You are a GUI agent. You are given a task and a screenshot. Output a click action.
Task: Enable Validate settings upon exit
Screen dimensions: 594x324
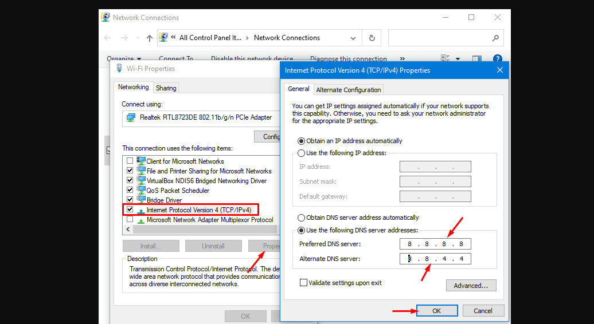pyautogui.click(x=303, y=283)
